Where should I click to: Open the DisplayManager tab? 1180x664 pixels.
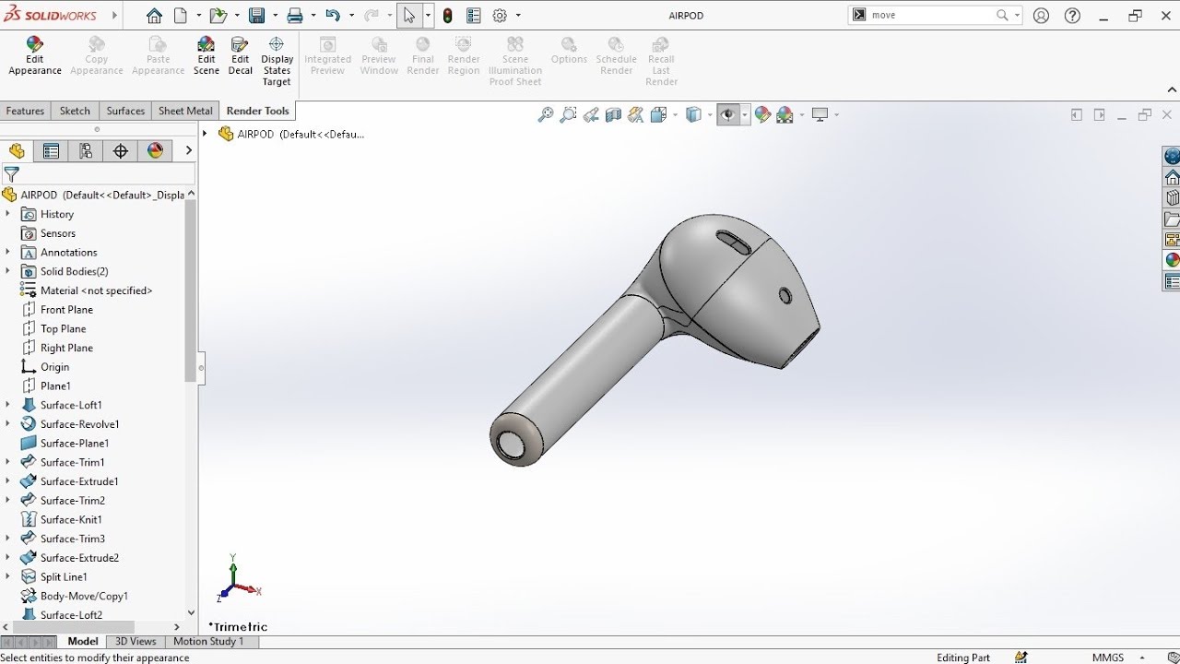click(155, 151)
